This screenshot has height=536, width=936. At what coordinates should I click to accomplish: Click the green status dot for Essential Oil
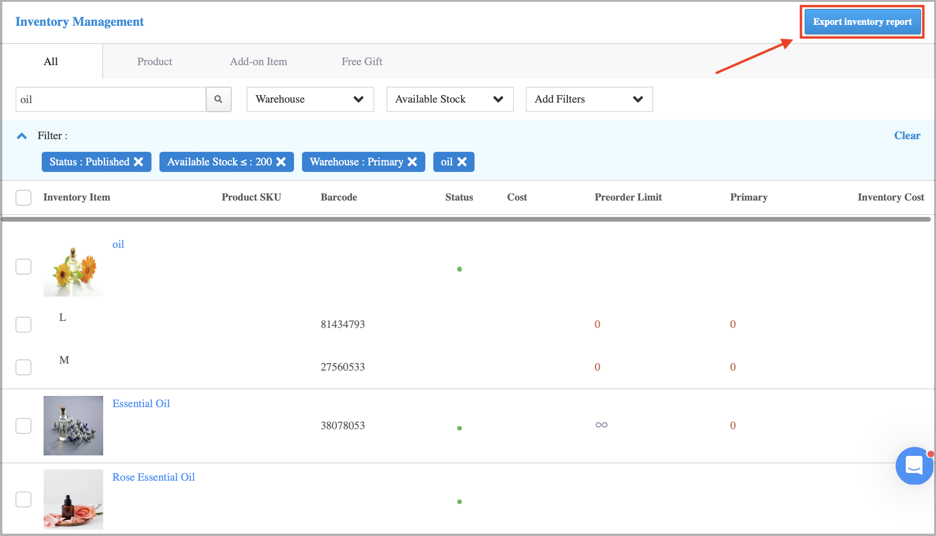[460, 428]
